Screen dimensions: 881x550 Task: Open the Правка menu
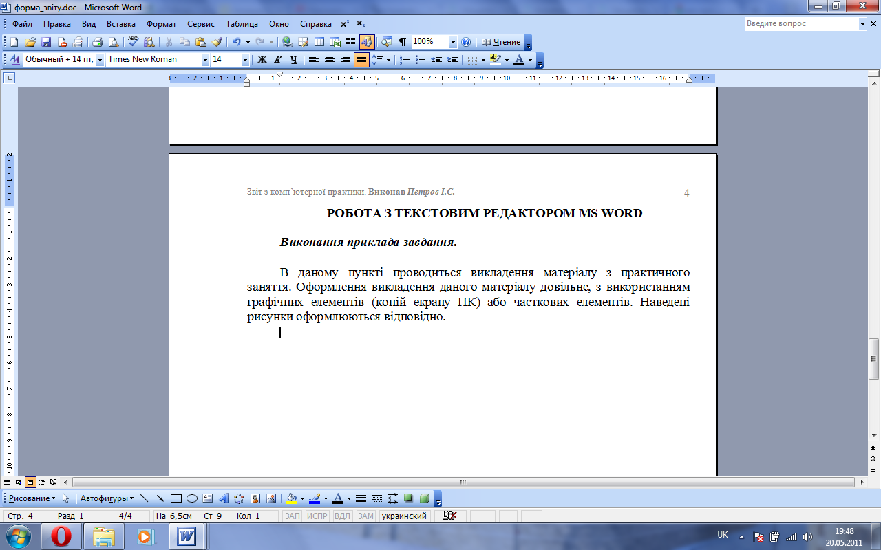[x=56, y=24]
